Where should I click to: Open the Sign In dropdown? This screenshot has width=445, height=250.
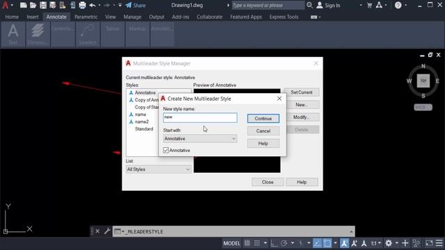click(361, 5)
